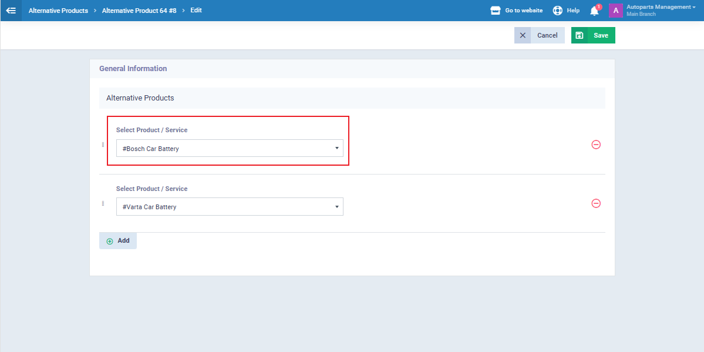
Task: Click the Select Product label above Varta
Action: (x=151, y=189)
